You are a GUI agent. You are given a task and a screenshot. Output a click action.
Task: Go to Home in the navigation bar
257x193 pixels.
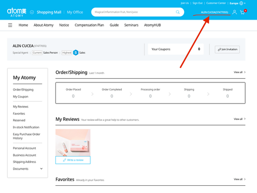pyautogui.click(x=23, y=25)
